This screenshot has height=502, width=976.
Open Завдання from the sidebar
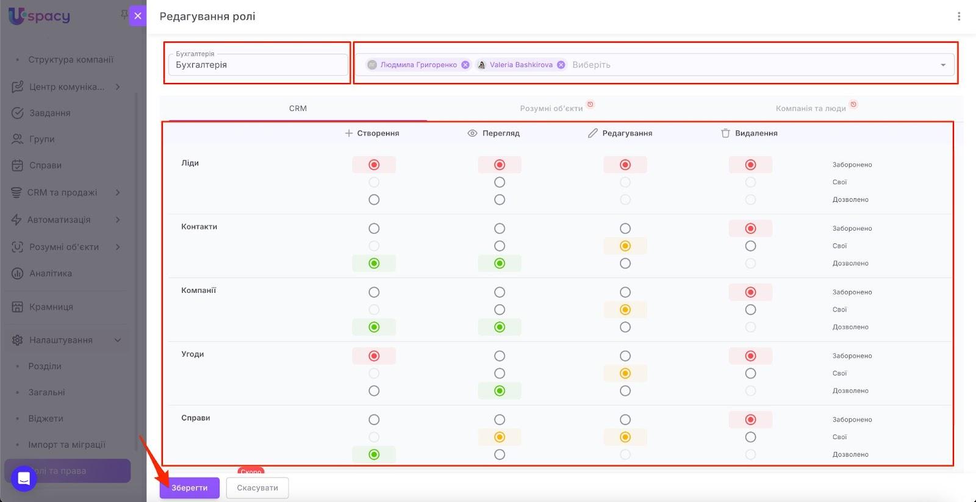click(x=49, y=113)
